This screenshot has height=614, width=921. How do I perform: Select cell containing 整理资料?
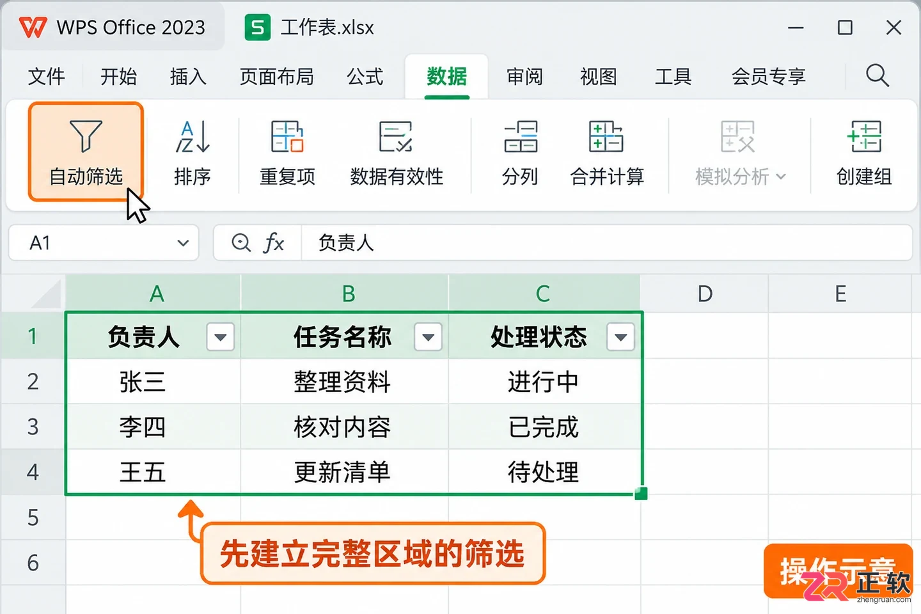pyautogui.click(x=345, y=382)
